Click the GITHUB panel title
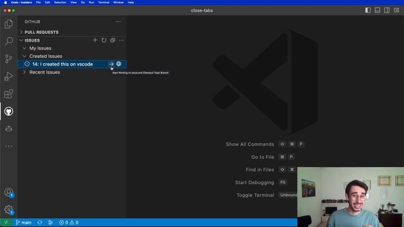The width and height of the screenshot is (404, 227). click(32, 22)
